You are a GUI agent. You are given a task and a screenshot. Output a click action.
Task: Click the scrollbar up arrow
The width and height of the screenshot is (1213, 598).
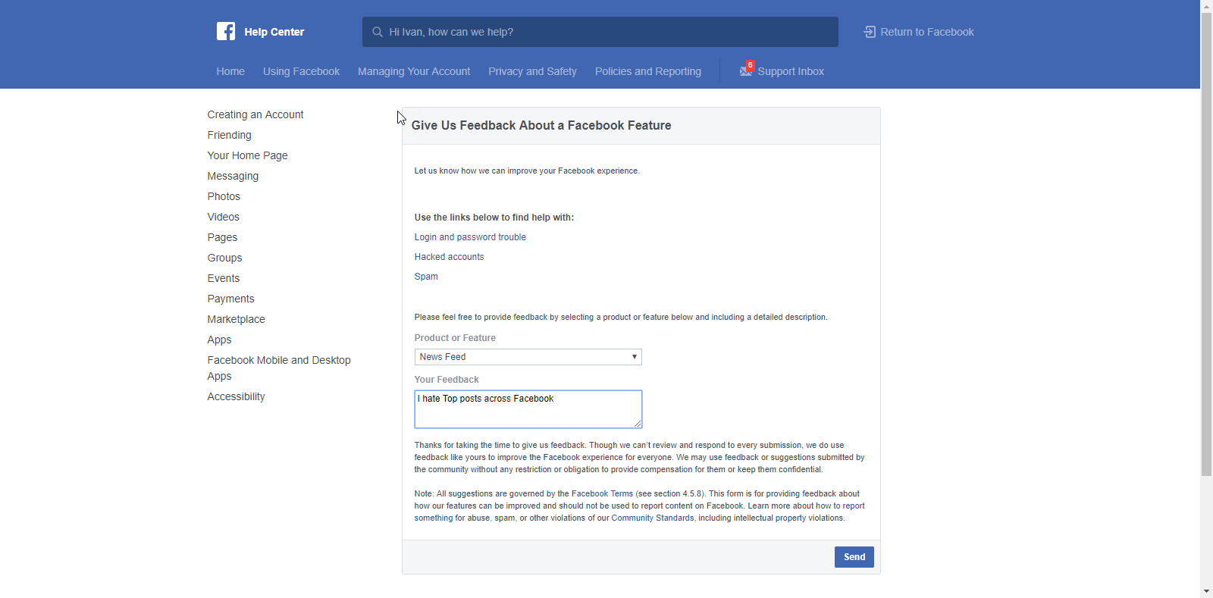1206,6
